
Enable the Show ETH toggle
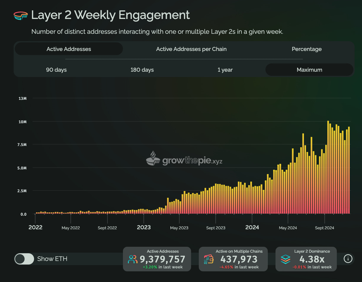pyautogui.click(x=24, y=259)
